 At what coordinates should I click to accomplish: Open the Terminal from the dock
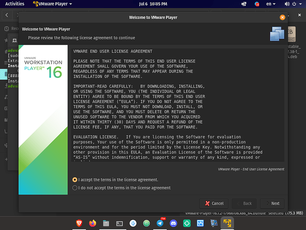click(119, 223)
